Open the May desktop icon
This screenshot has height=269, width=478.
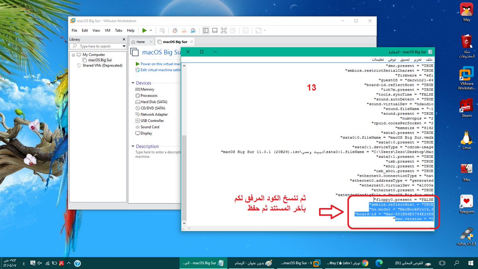(x=466, y=12)
